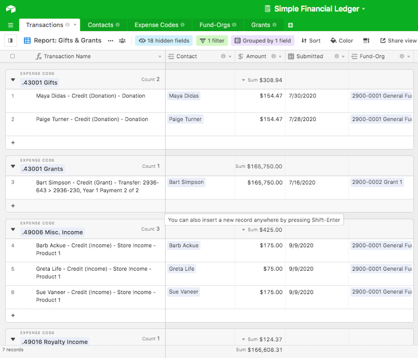Open Grouped by 1 field menu
This screenshot has width=418, height=358.
pyautogui.click(x=263, y=41)
